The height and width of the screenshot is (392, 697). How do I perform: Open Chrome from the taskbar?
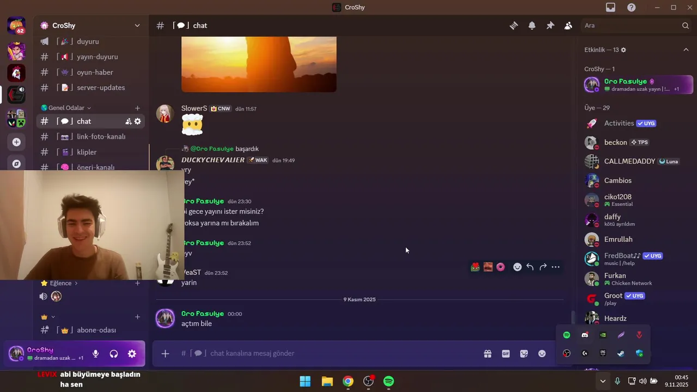348,381
